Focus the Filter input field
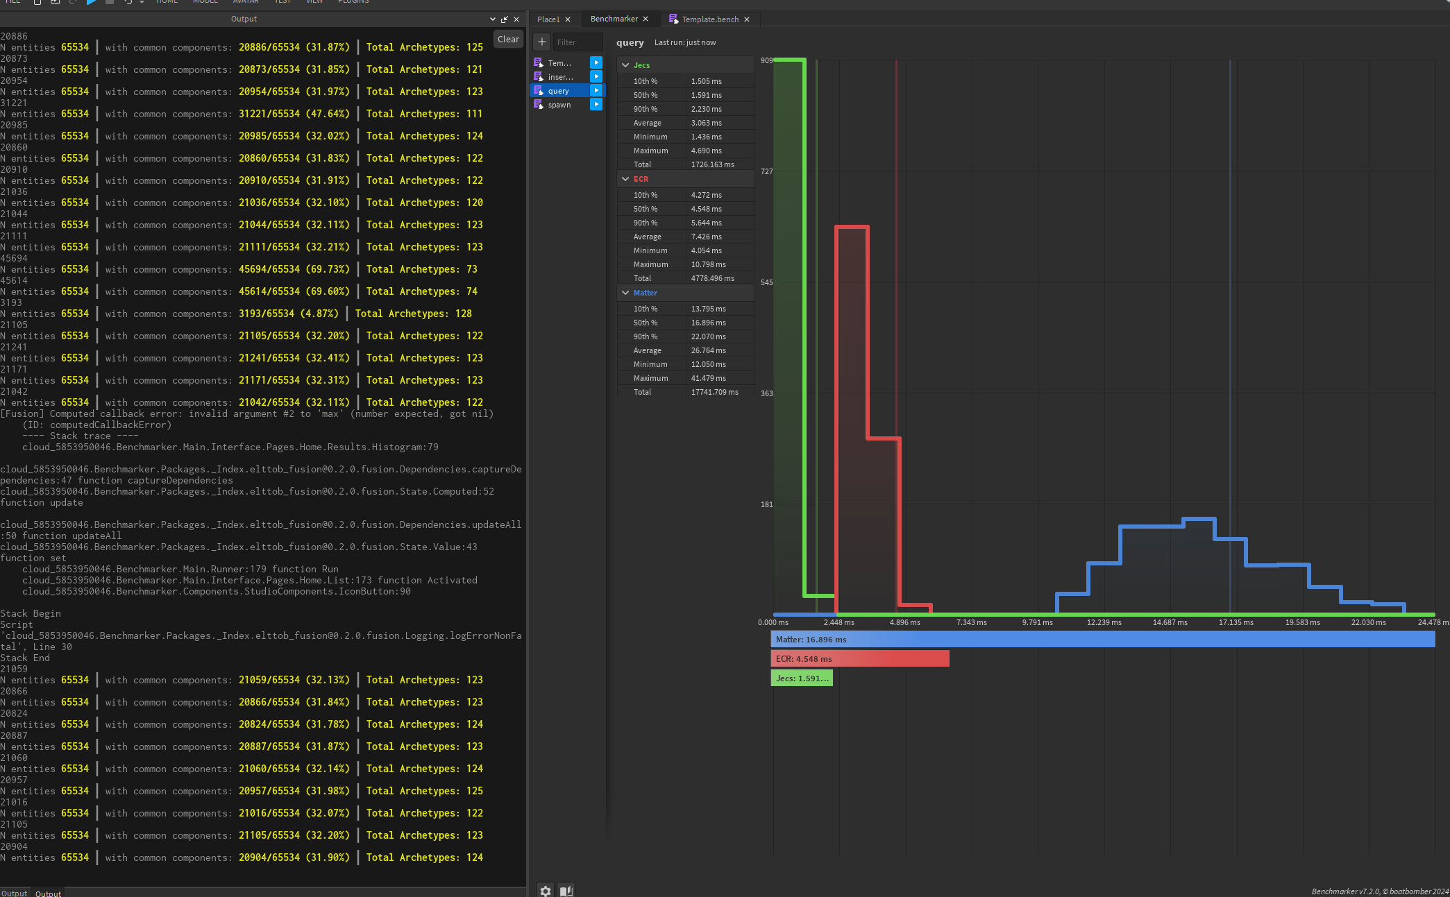Viewport: 1450px width, 897px height. (x=578, y=42)
